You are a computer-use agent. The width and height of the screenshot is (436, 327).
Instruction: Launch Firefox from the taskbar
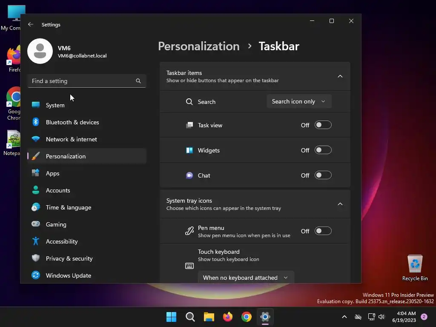(x=228, y=317)
